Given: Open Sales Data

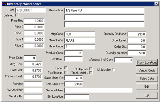Looking at the screenshot, I should tap(147, 79).
